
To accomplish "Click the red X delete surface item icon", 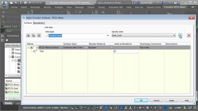I will coord(189,35).
